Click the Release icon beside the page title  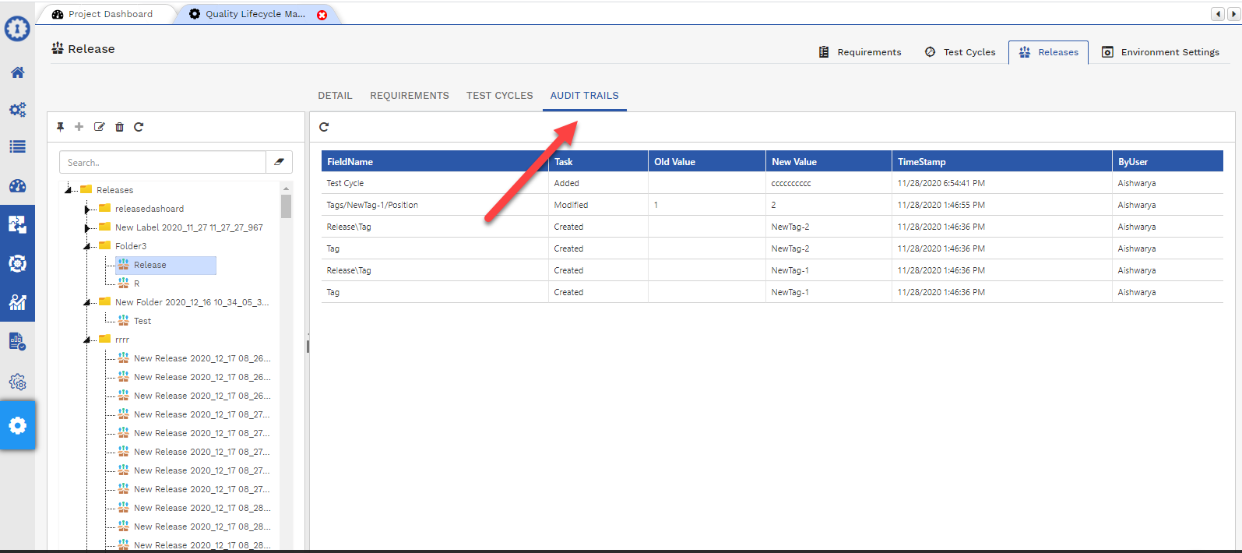click(58, 48)
